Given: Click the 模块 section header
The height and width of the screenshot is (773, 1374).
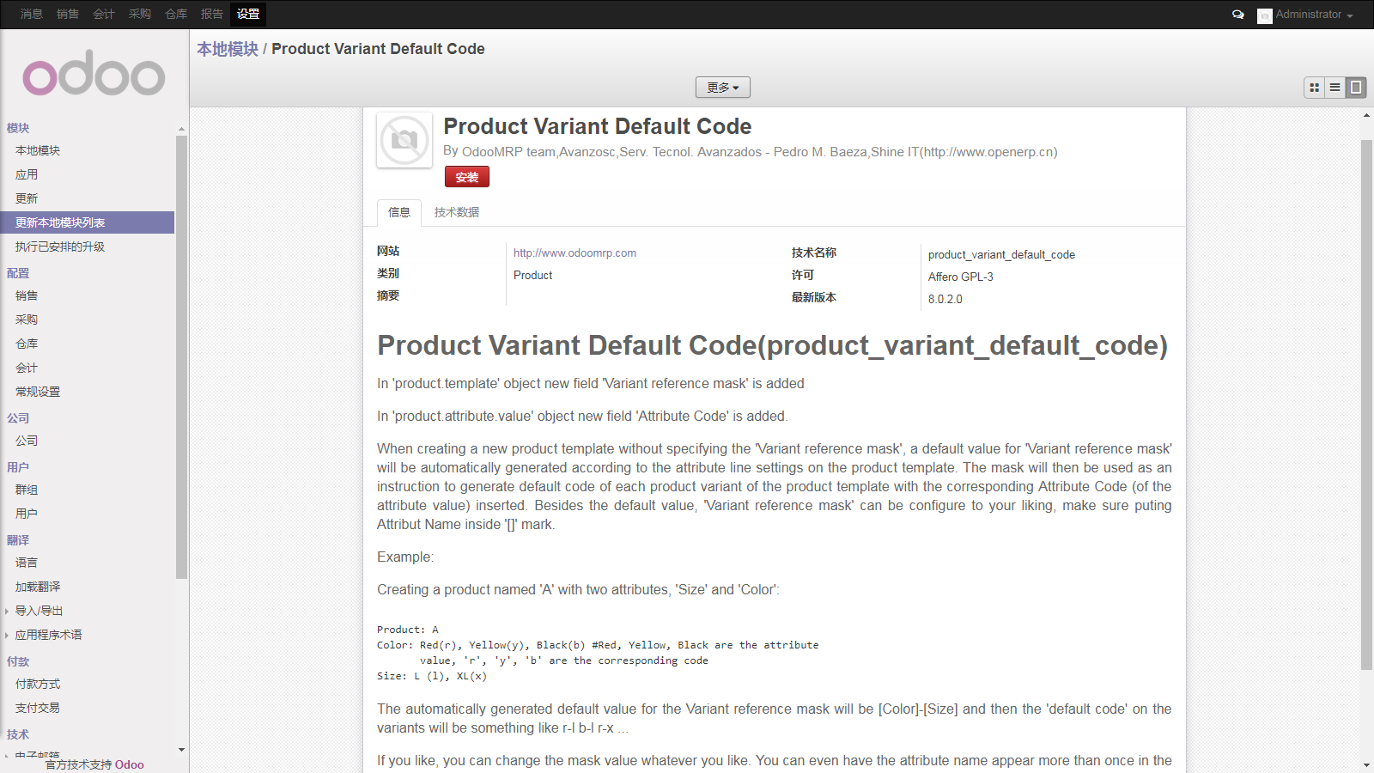Looking at the screenshot, I should pos(18,128).
